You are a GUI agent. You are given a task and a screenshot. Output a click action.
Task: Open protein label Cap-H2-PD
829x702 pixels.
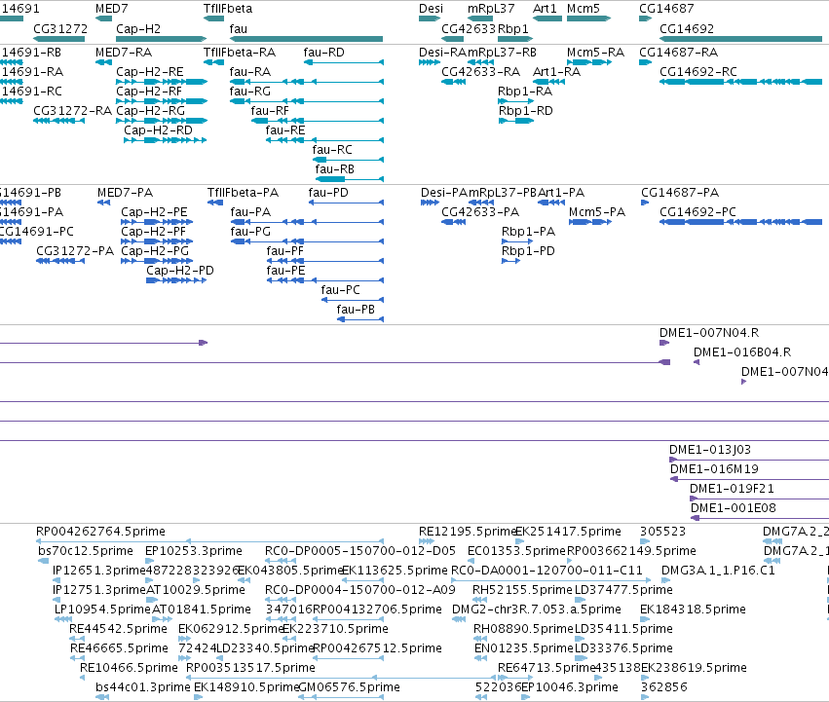180,272
